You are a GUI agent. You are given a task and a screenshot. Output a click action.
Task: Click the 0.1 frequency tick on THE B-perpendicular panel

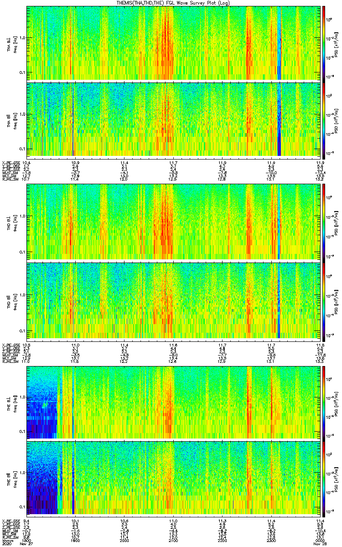coord(22,431)
